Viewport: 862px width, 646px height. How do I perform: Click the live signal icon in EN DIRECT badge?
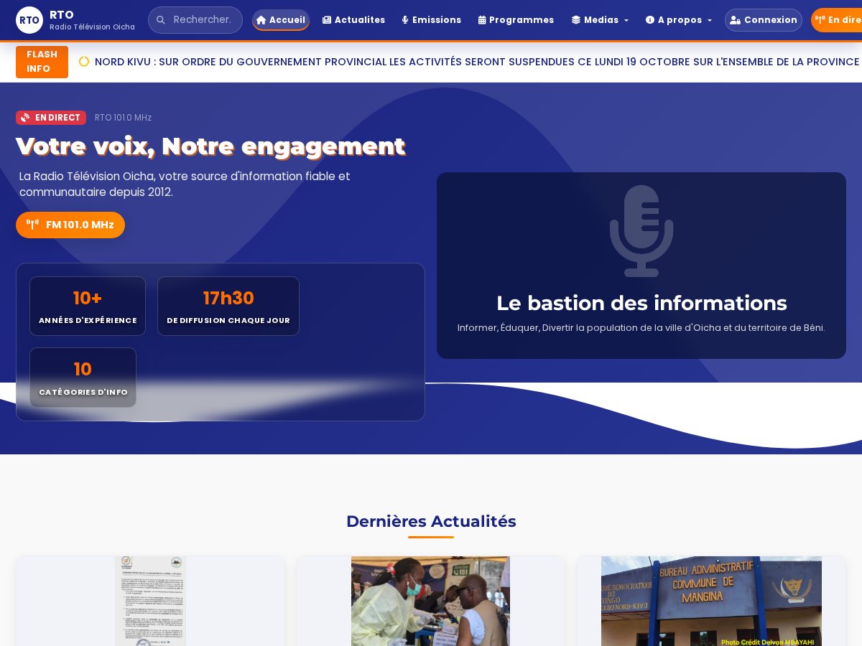coord(25,118)
